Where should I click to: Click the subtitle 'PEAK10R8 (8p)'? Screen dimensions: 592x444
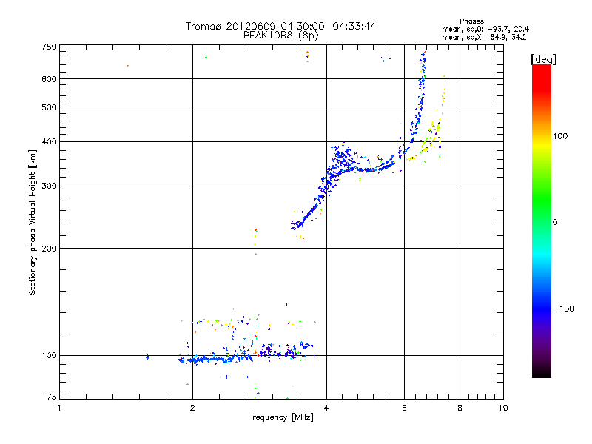pyautogui.click(x=281, y=36)
